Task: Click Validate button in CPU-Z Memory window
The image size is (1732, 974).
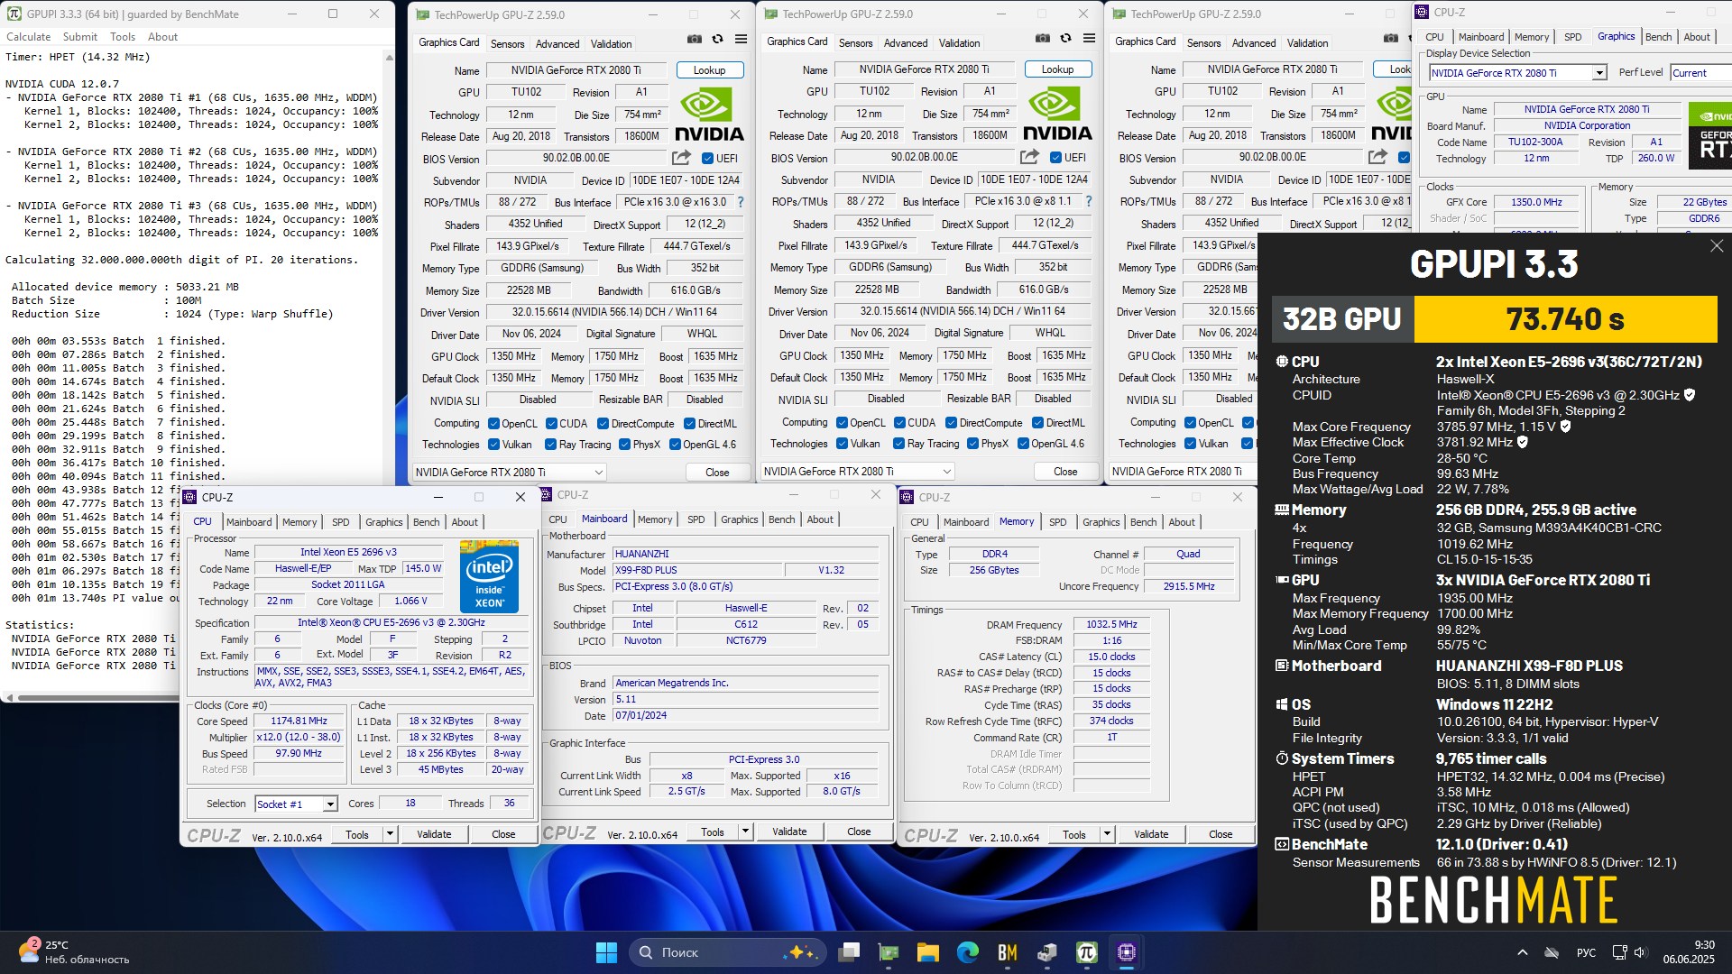Action: 1151,834
